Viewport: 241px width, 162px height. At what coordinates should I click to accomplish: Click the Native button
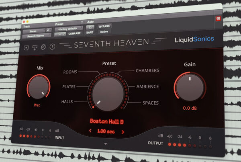104,32
